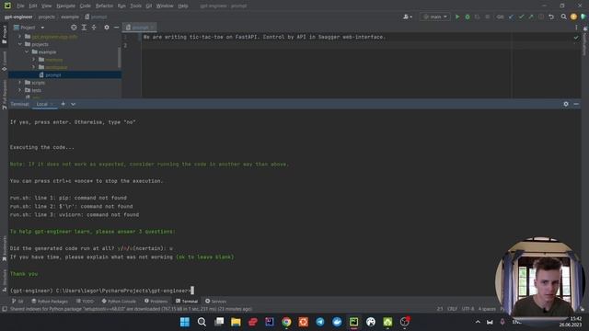This screenshot has height=331, width=589.
Task: Open the Git tool window tab at bottom
Action: (x=17, y=302)
